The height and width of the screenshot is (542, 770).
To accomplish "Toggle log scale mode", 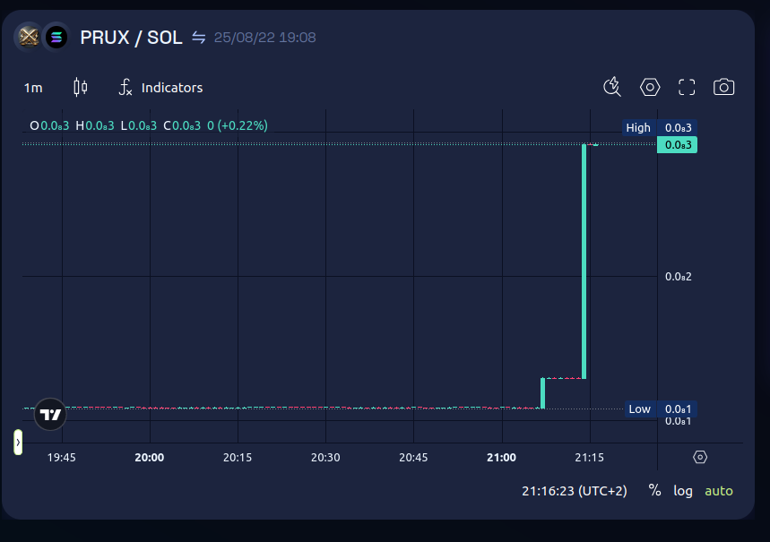I will [682, 491].
